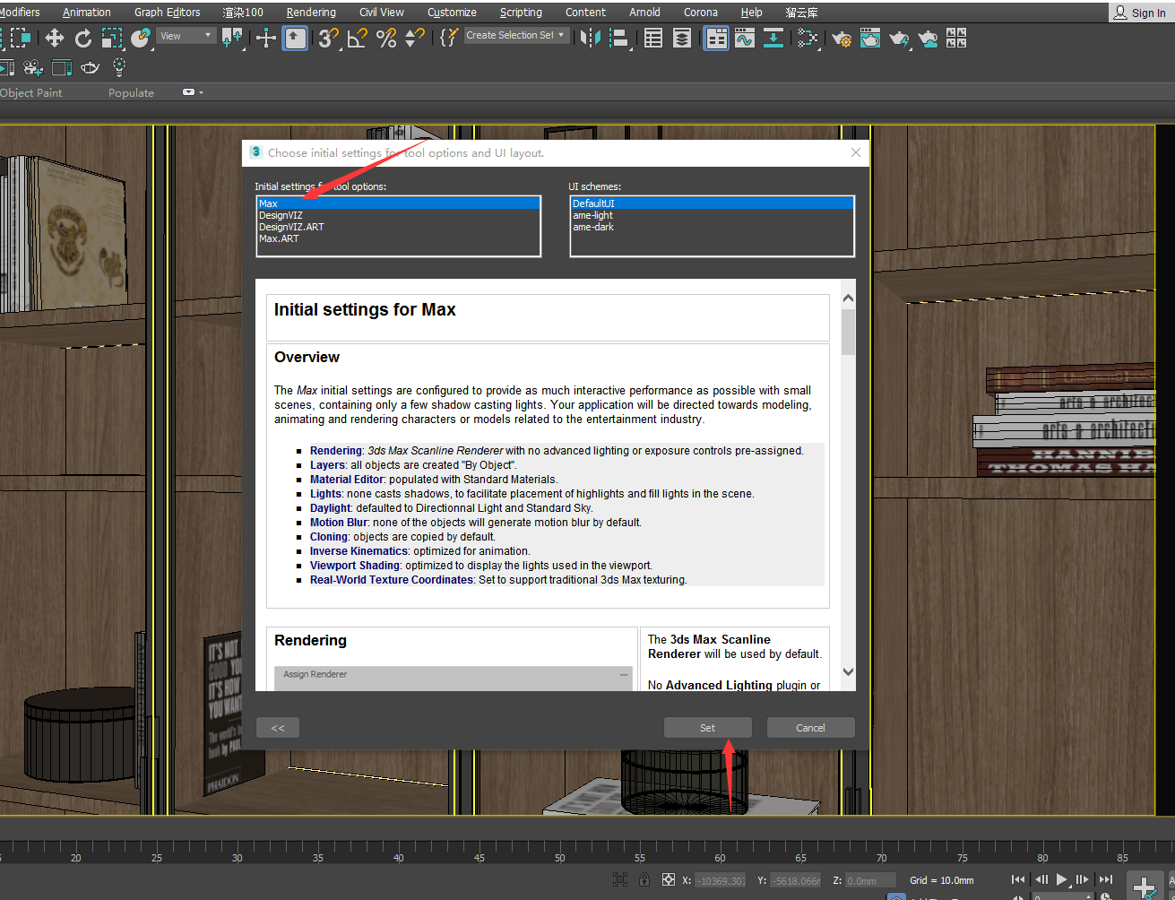Open the View reference coordinate dropdown
The image size is (1175, 900).
point(186,36)
